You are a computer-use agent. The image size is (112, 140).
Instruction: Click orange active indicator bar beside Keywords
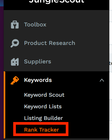tap(4, 105)
